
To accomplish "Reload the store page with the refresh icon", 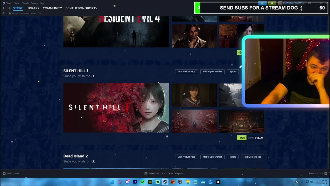I will pyautogui.click(x=4, y=13).
